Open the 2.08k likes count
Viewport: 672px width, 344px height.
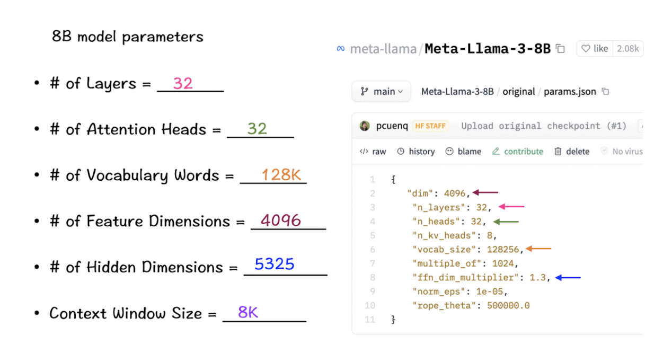(x=628, y=49)
